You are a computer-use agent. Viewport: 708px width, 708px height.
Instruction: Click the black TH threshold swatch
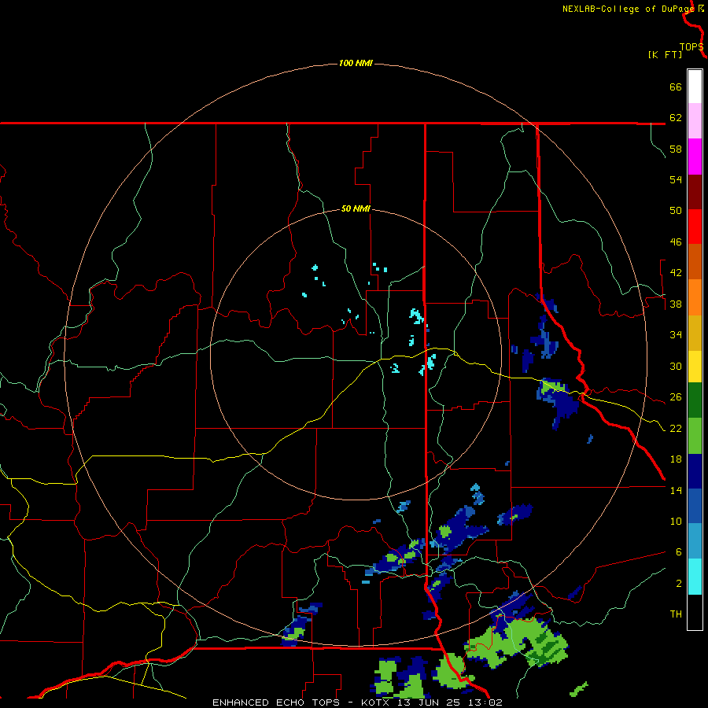(x=695, y=612)
